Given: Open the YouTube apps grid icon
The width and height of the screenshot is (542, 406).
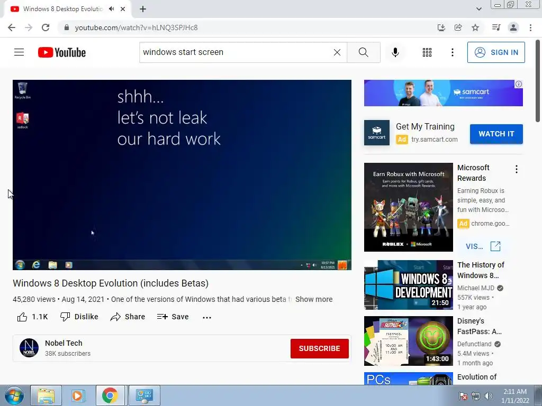Looking at the screenshot, I should pyautogui.click(x=427, y=52).
